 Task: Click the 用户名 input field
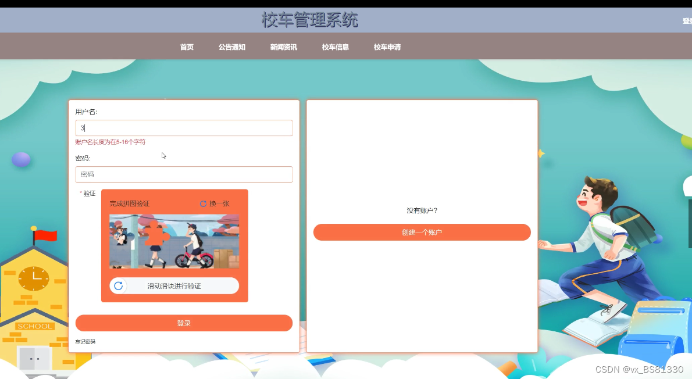[x=184, y=128]
